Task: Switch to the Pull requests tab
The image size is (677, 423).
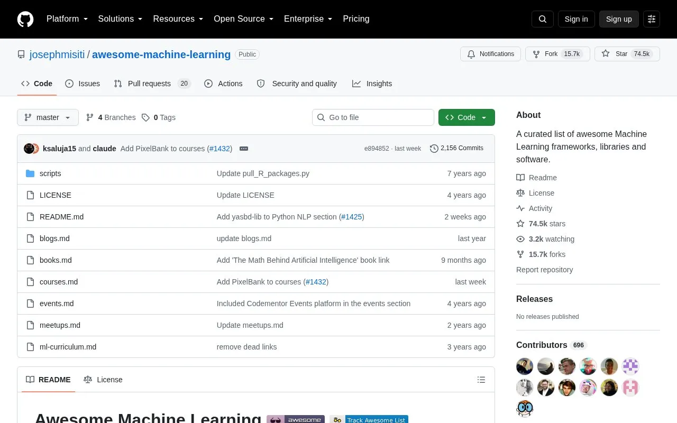Action: [152, 84]
